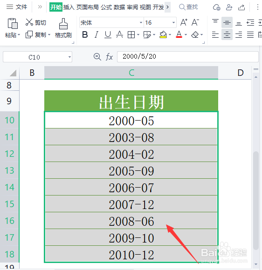
Task: Apply the red font color
Action: tap(179, 34)
